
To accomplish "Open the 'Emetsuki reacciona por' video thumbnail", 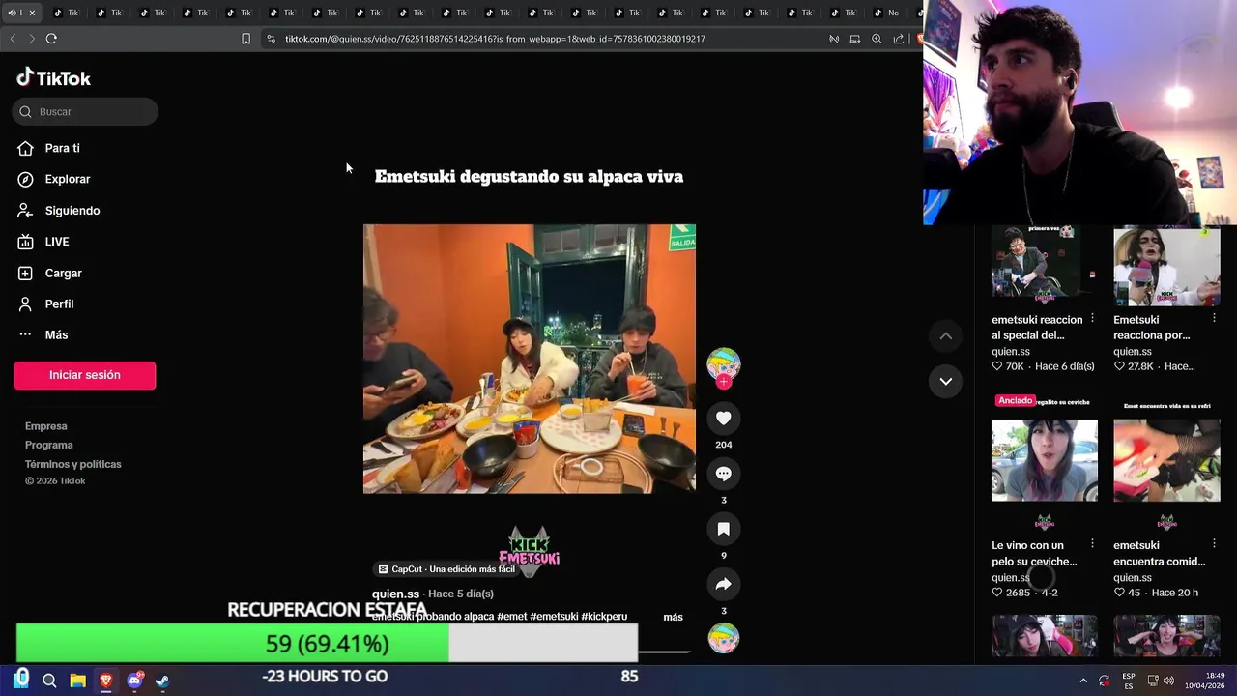I will tap(1166, 266).
